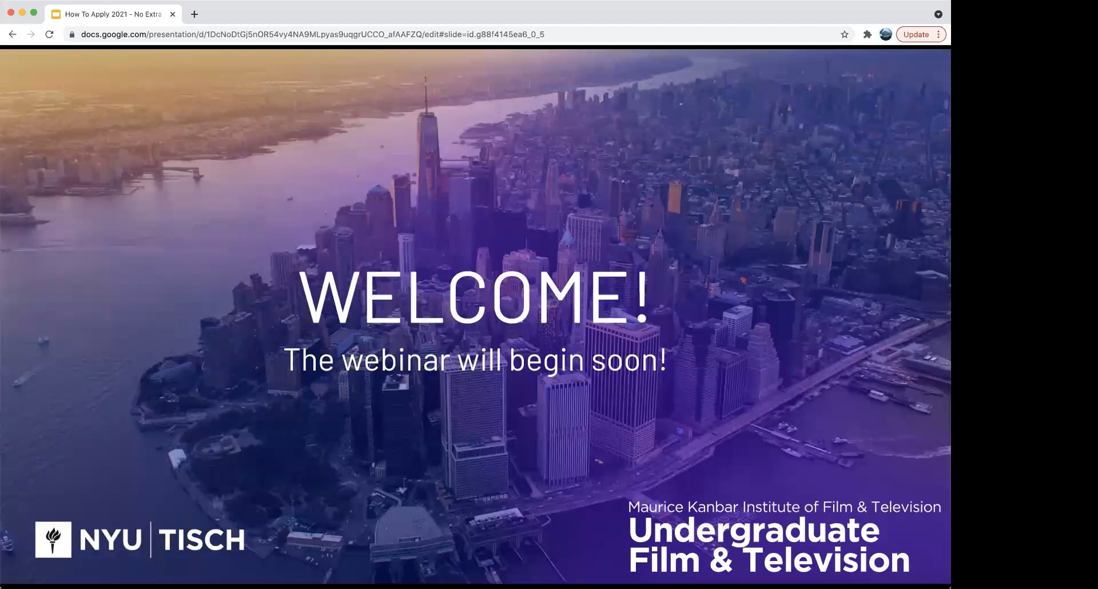
Task: Bookmark this page with the star icon
Action: coord(845,34)
